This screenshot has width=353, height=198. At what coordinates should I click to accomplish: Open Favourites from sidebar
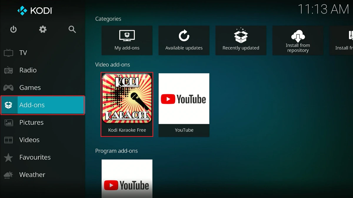(x=42, y=157)
